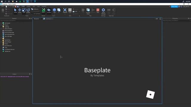Click the help icon beside What's New
Image resolution: width=191 pixels, height=107 pixels.
[x=179, y=7]
